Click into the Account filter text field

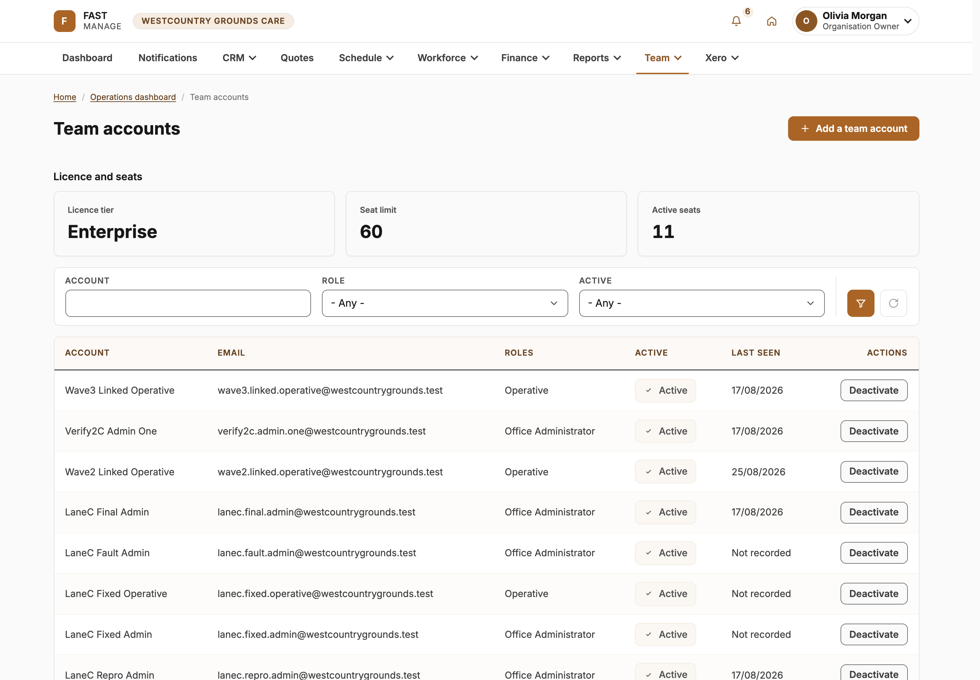coord(188,303)
